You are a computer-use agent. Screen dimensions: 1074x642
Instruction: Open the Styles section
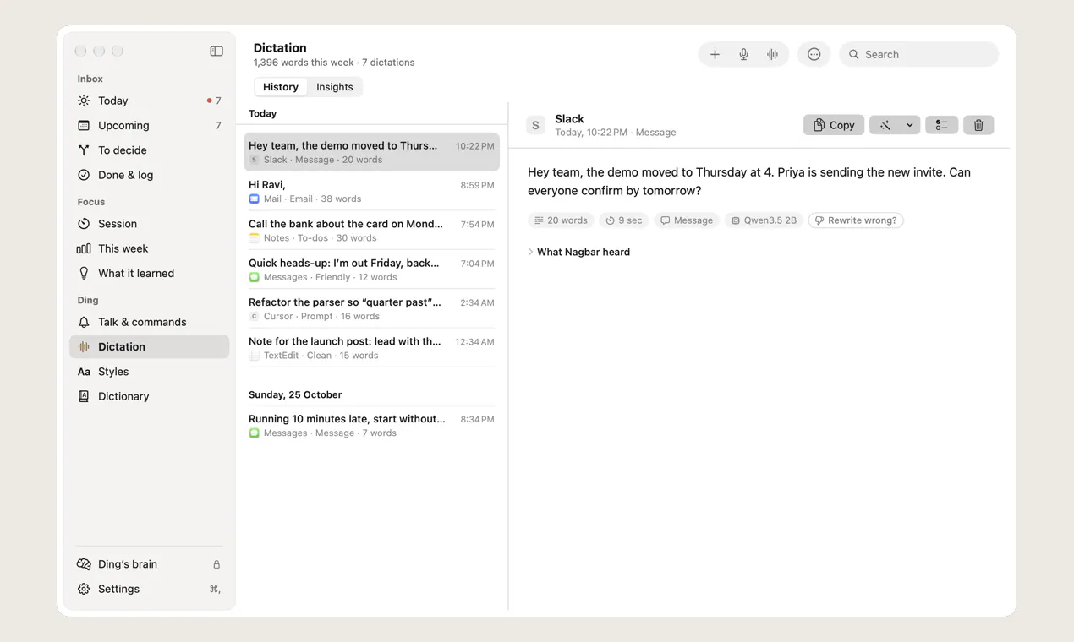point(150,372)
